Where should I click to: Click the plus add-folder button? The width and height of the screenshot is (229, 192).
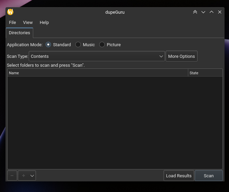(24, 176)
